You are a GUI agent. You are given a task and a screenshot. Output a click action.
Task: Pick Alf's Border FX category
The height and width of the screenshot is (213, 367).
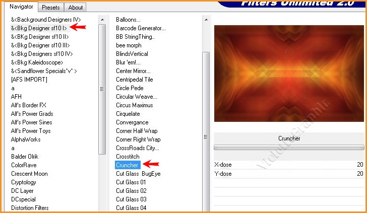[x=29, y=105]
